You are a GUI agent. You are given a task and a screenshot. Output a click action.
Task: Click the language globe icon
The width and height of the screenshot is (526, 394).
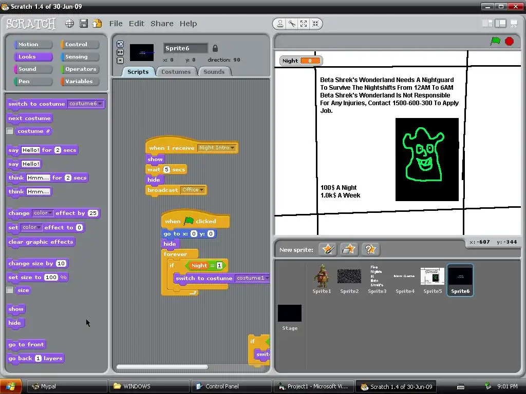69,24
